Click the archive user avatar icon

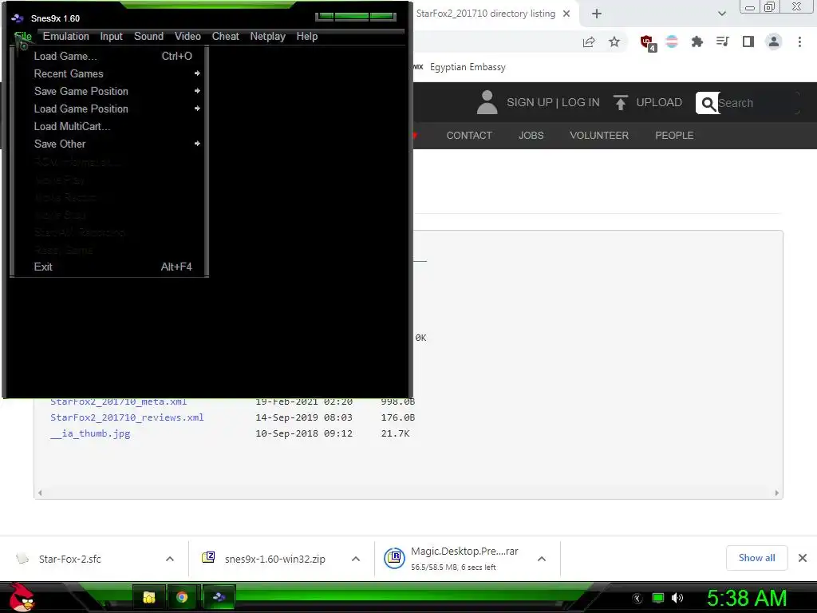[487, 102]
